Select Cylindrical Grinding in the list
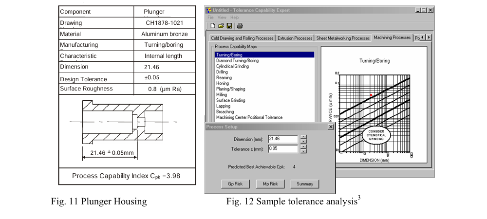 [232, 66]
